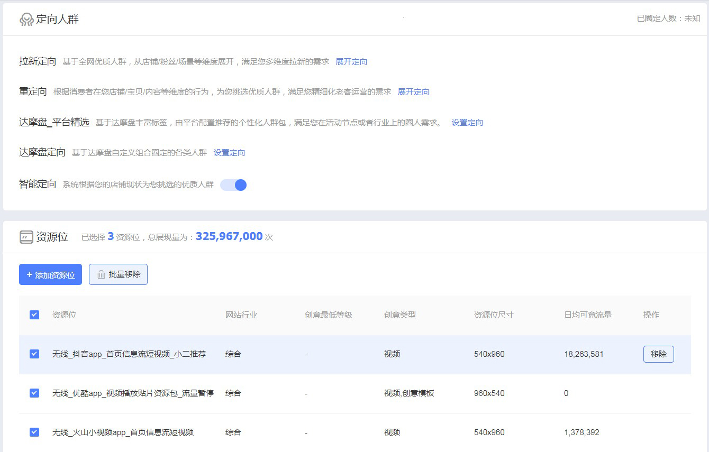
Task: Click the 0 traffic value in 优酷app row
Action: click(x=566, y=393)
